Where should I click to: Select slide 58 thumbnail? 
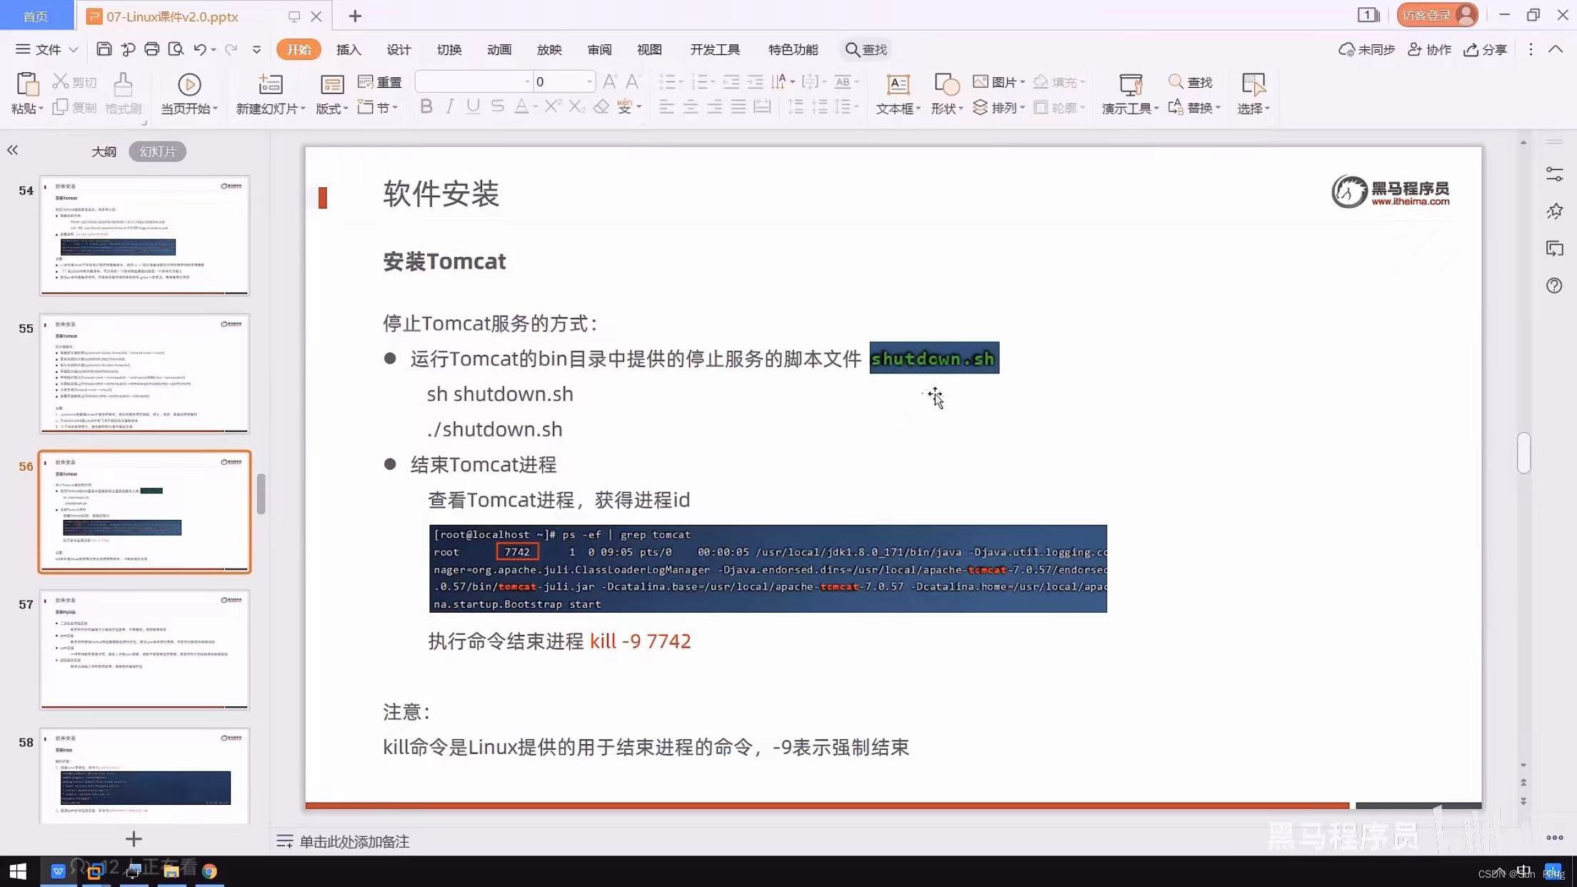[x=144, y=775]
